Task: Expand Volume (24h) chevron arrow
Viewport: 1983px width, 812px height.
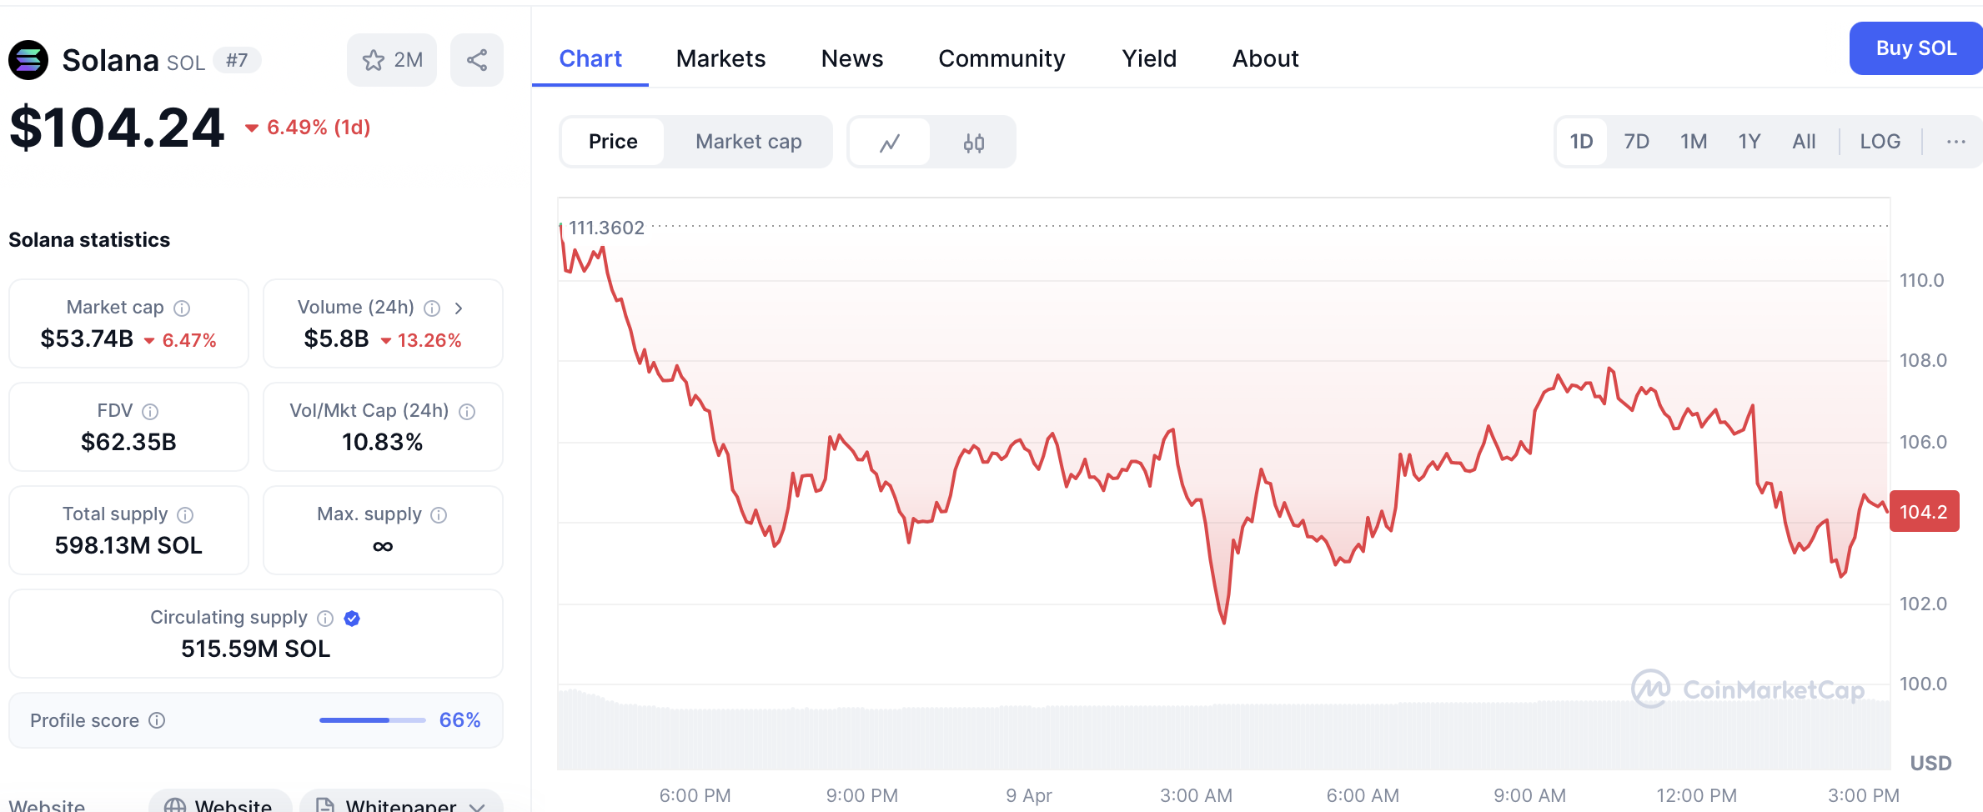Action: (x=459, y=308)
